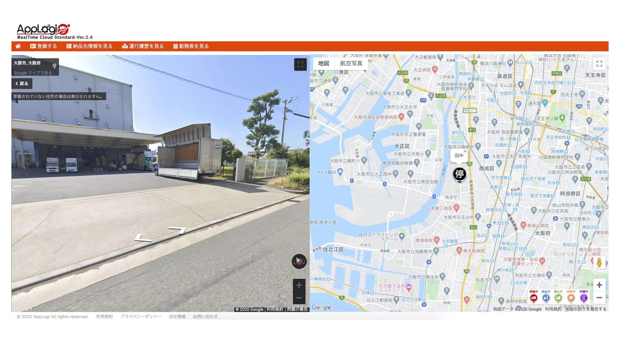Screen dimensions: 620x349
Task: Zoom in on the map with plus
Action: pyautogui.click(x=599, y=285)
